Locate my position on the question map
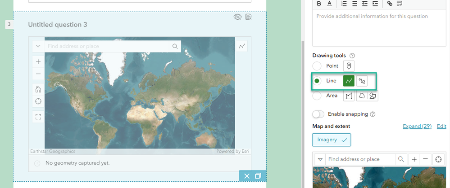 coord(38,101)
